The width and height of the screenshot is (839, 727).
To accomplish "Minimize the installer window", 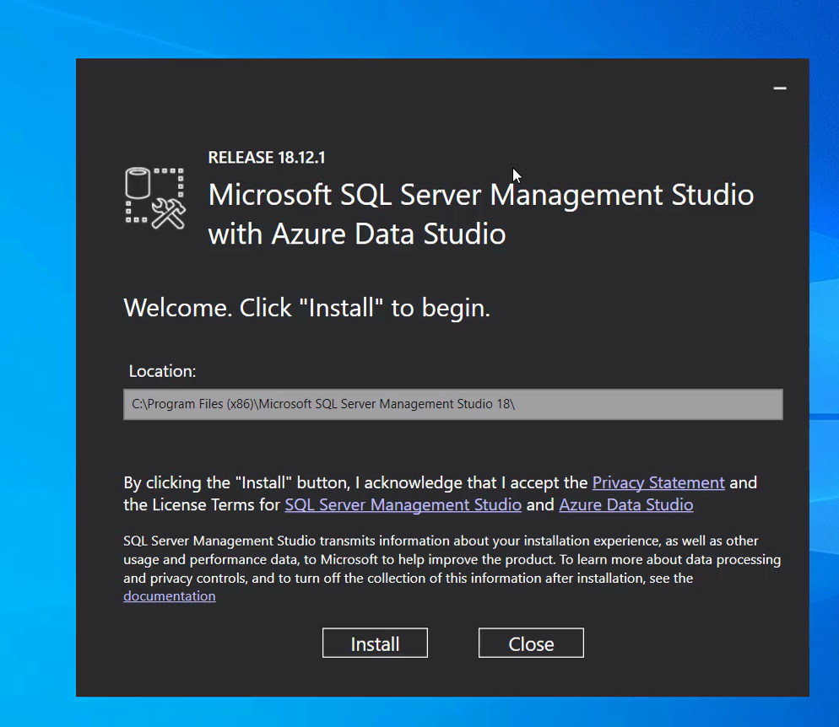I will pos(780,89).
